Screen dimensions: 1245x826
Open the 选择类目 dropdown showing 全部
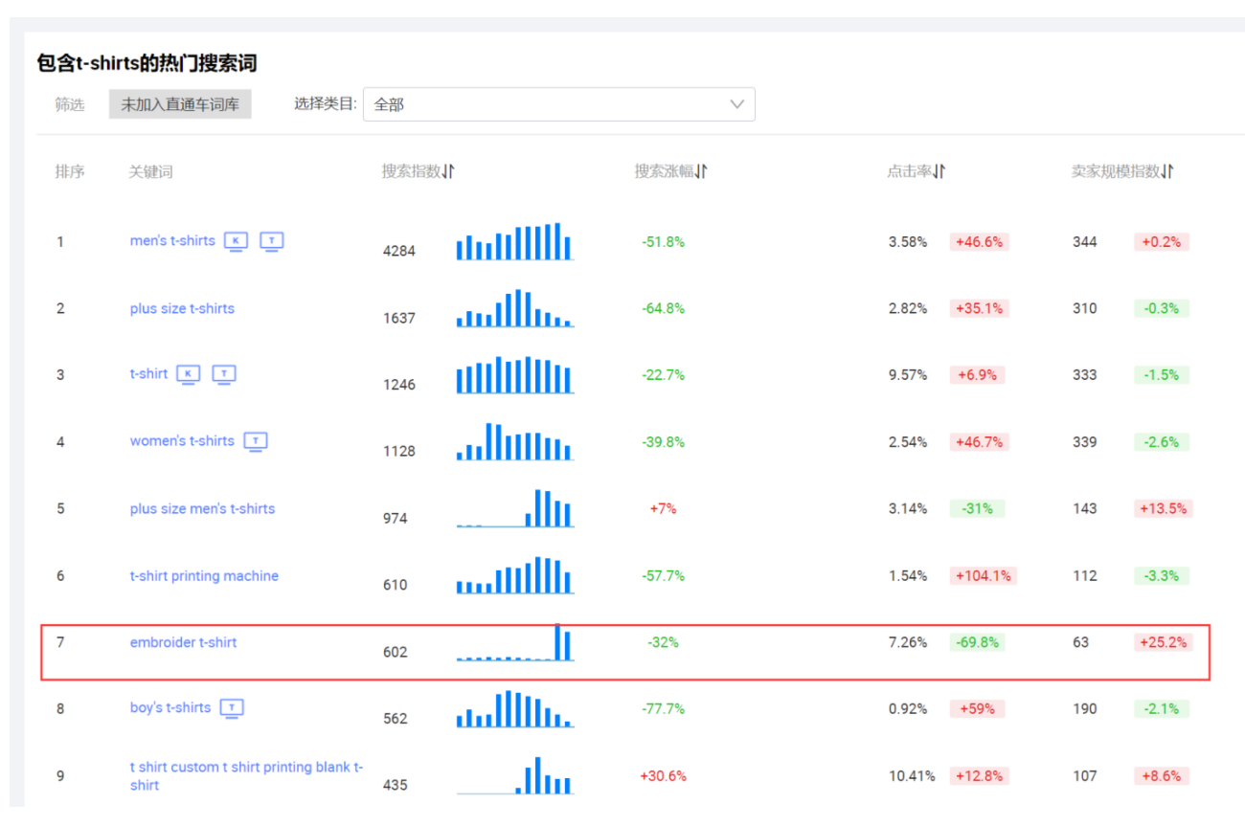click(x=558, y=104)
